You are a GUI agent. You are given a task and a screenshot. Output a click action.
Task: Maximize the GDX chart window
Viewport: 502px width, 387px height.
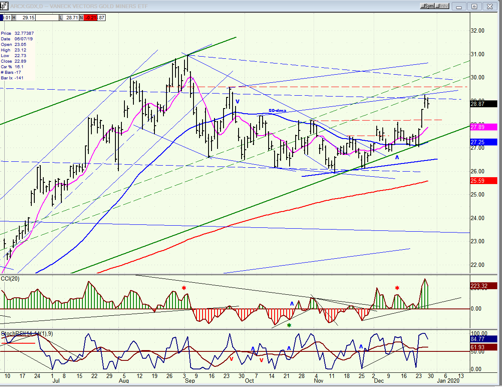click(x=474, y=6)
